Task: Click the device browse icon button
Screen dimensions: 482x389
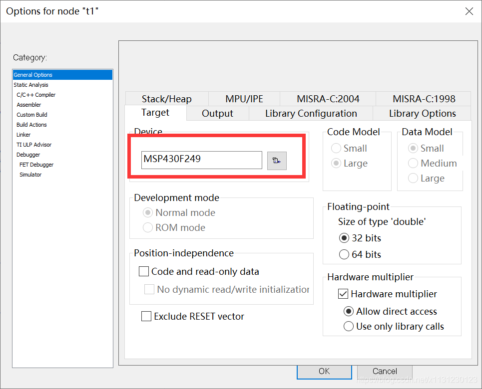Action: coord(277,161)
